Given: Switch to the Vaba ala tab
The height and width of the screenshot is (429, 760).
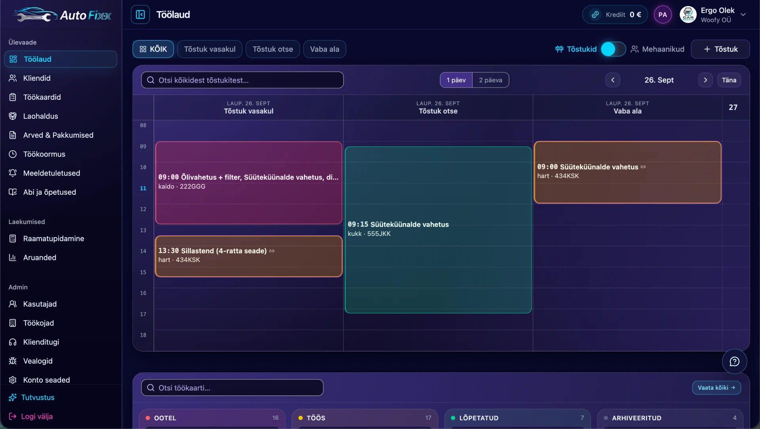Looking at the screenshot, I should point(325,49).
